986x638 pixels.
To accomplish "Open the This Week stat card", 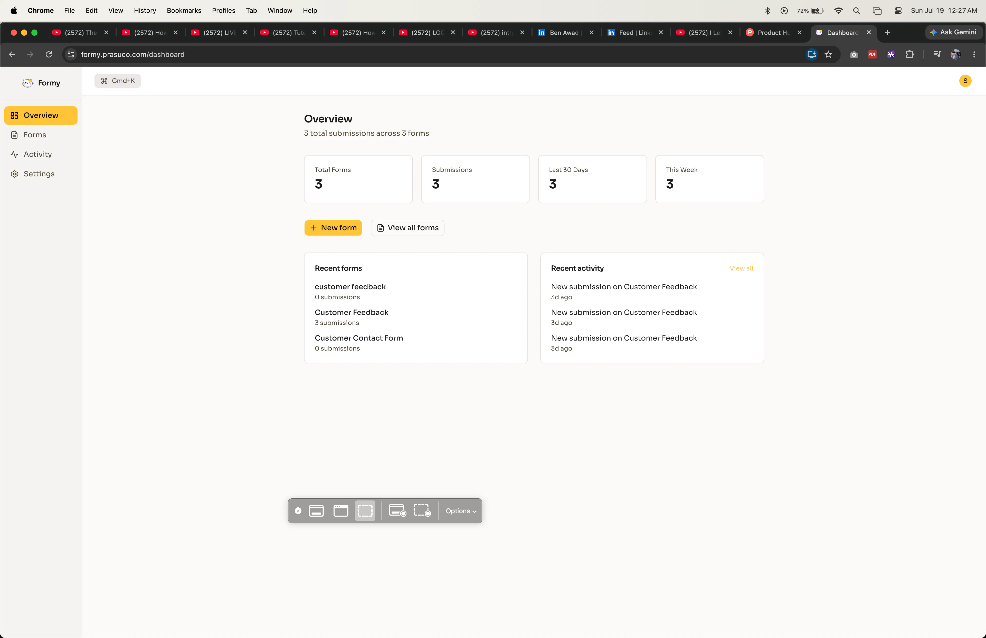I will point(709,179).
